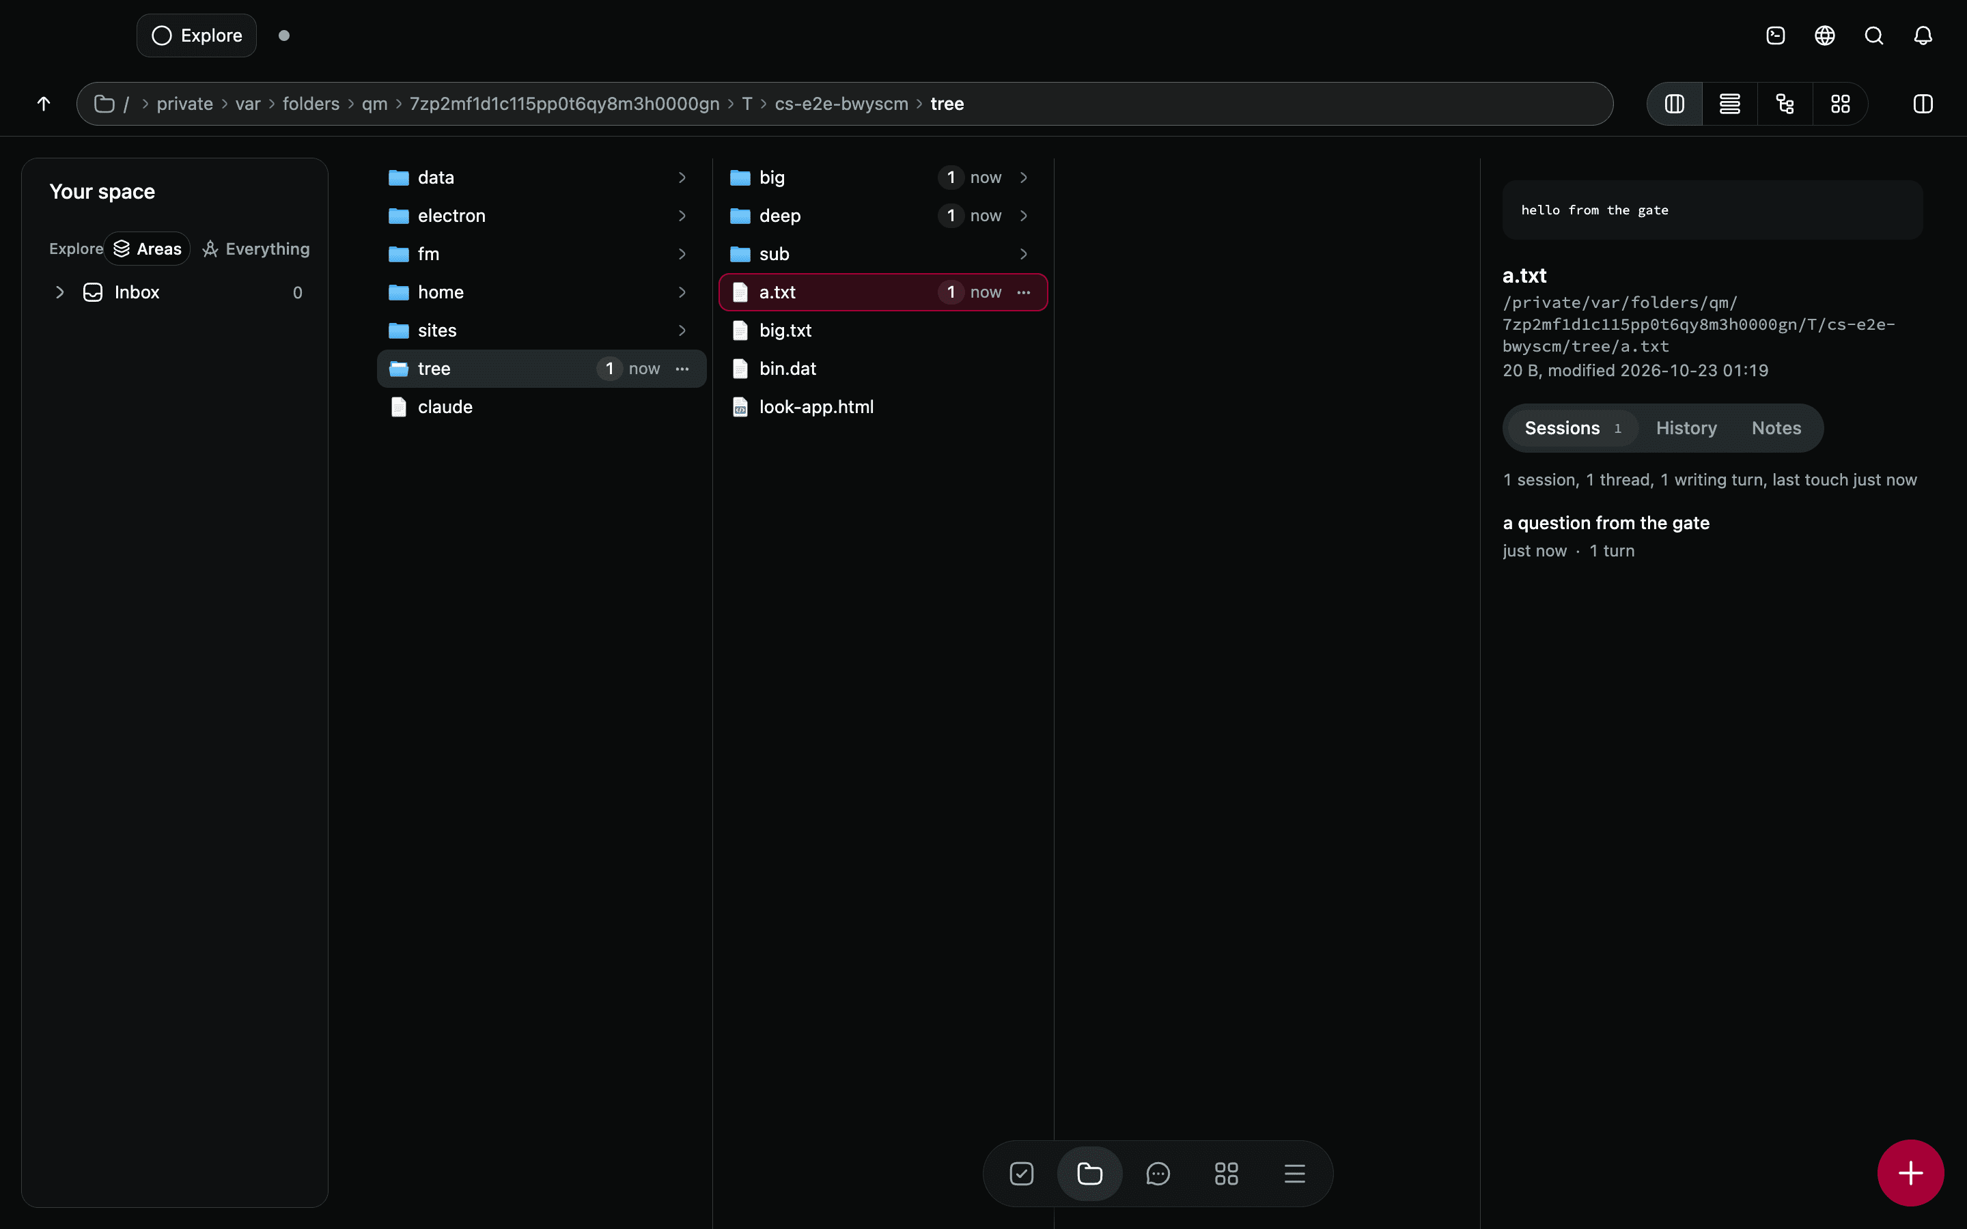Select the Inbox entry
The width and height of the screenshot is (1967, 1229).
click(x=176, y=292)
